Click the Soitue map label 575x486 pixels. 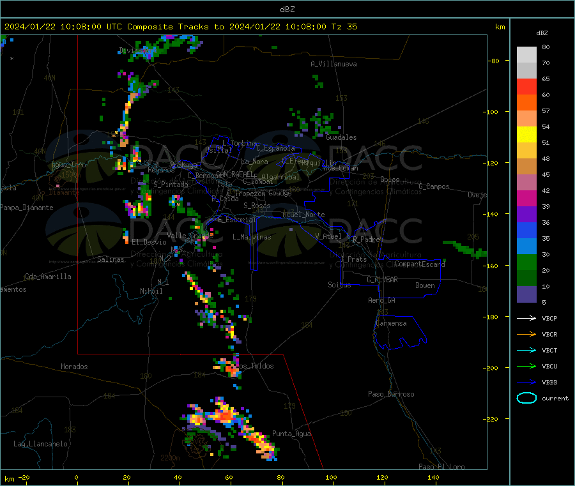coord(339,285)
